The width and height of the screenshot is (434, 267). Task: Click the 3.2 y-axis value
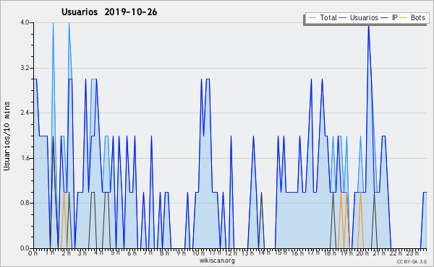tap(25, 68)
